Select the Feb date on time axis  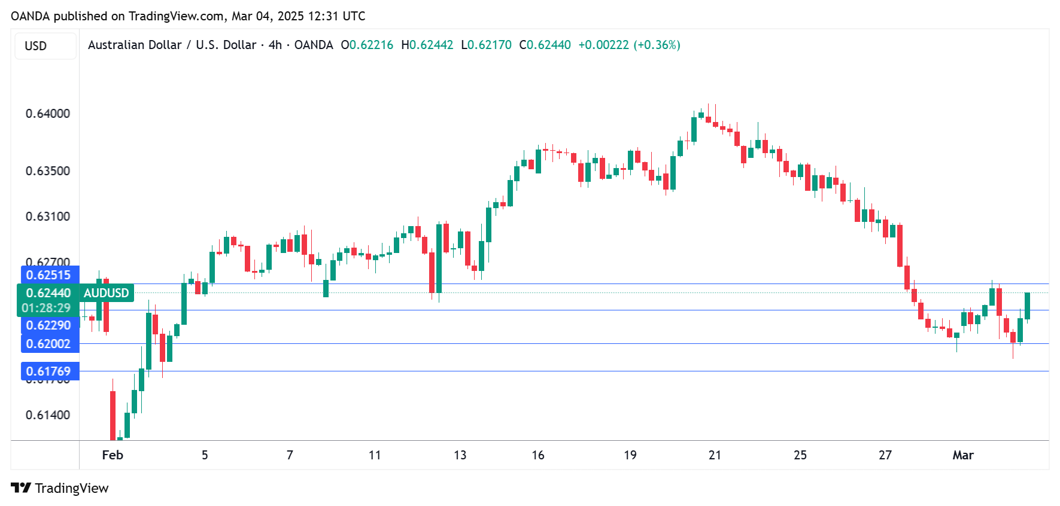pyautogui.click(x=113, y=455)
